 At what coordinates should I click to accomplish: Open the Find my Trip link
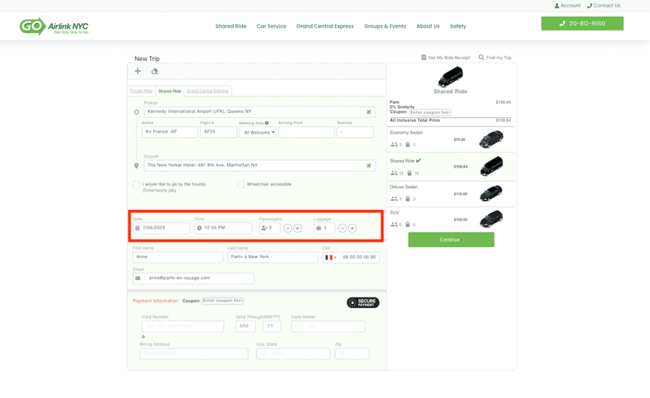point(495,58)
